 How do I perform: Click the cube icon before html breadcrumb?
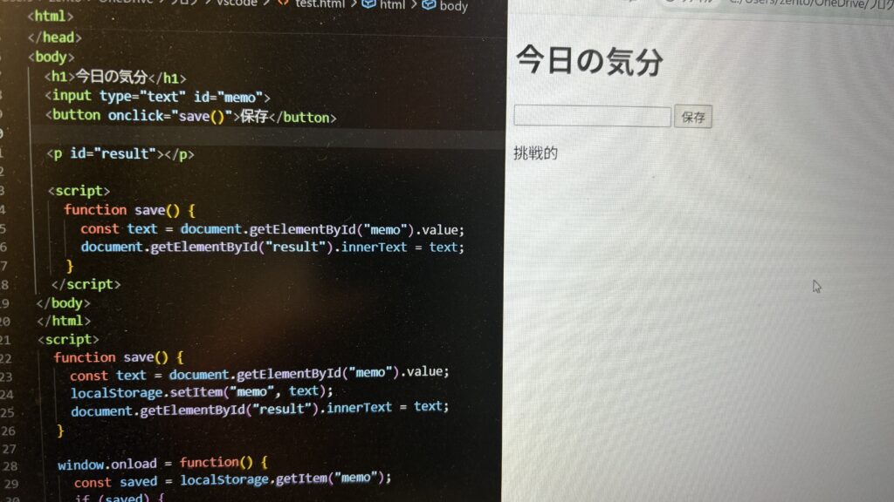369,4
